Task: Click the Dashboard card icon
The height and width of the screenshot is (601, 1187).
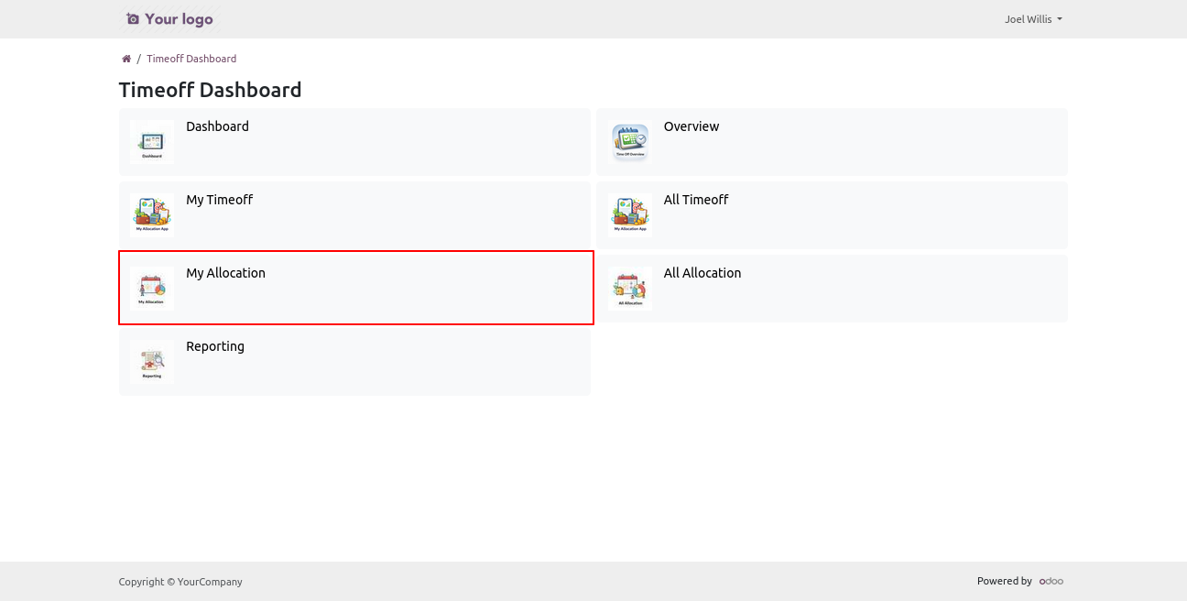Action: (x=152, y=142)
